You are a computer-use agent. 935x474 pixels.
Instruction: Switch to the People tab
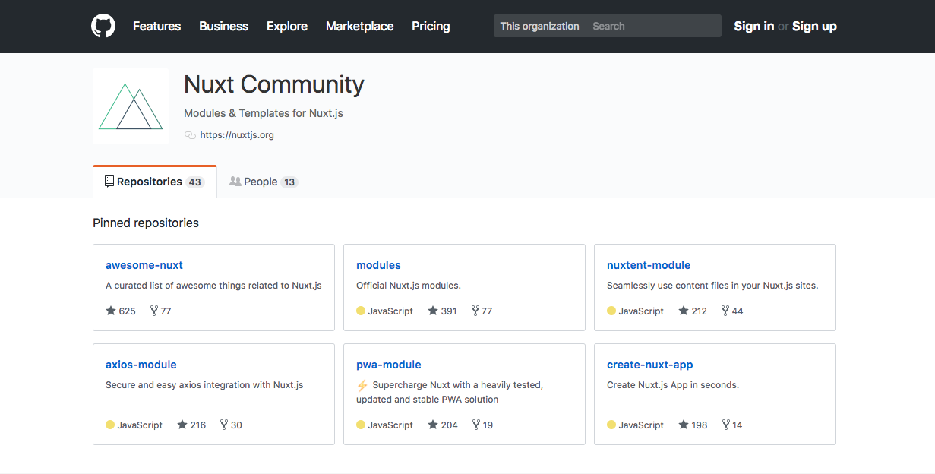tap(263, 182)
